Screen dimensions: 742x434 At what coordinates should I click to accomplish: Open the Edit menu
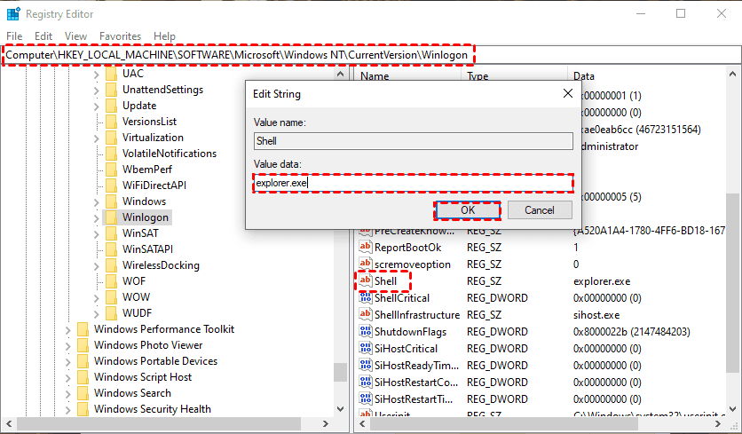coord(43,36)
